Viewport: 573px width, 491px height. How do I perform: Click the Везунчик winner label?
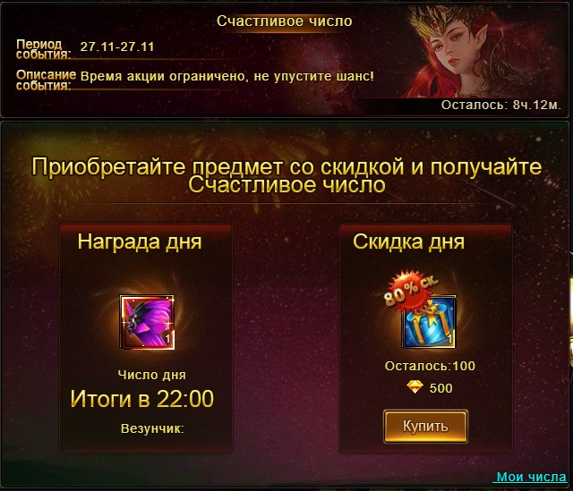tap(152, 428)
